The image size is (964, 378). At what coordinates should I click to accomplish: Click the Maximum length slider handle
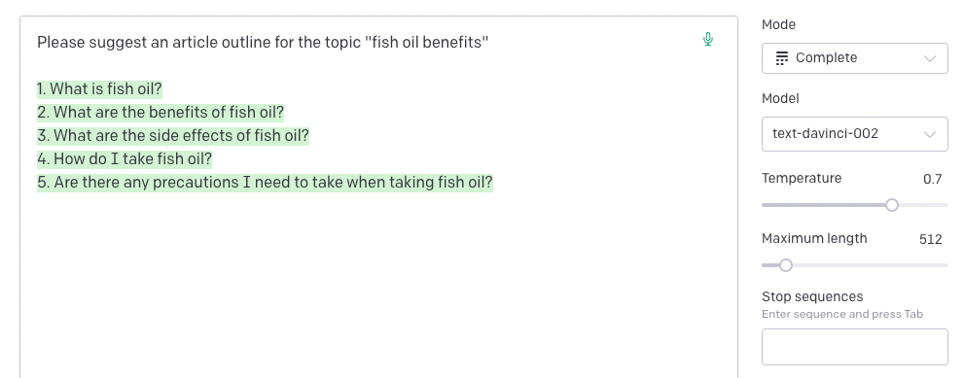[x=785, y=265]
